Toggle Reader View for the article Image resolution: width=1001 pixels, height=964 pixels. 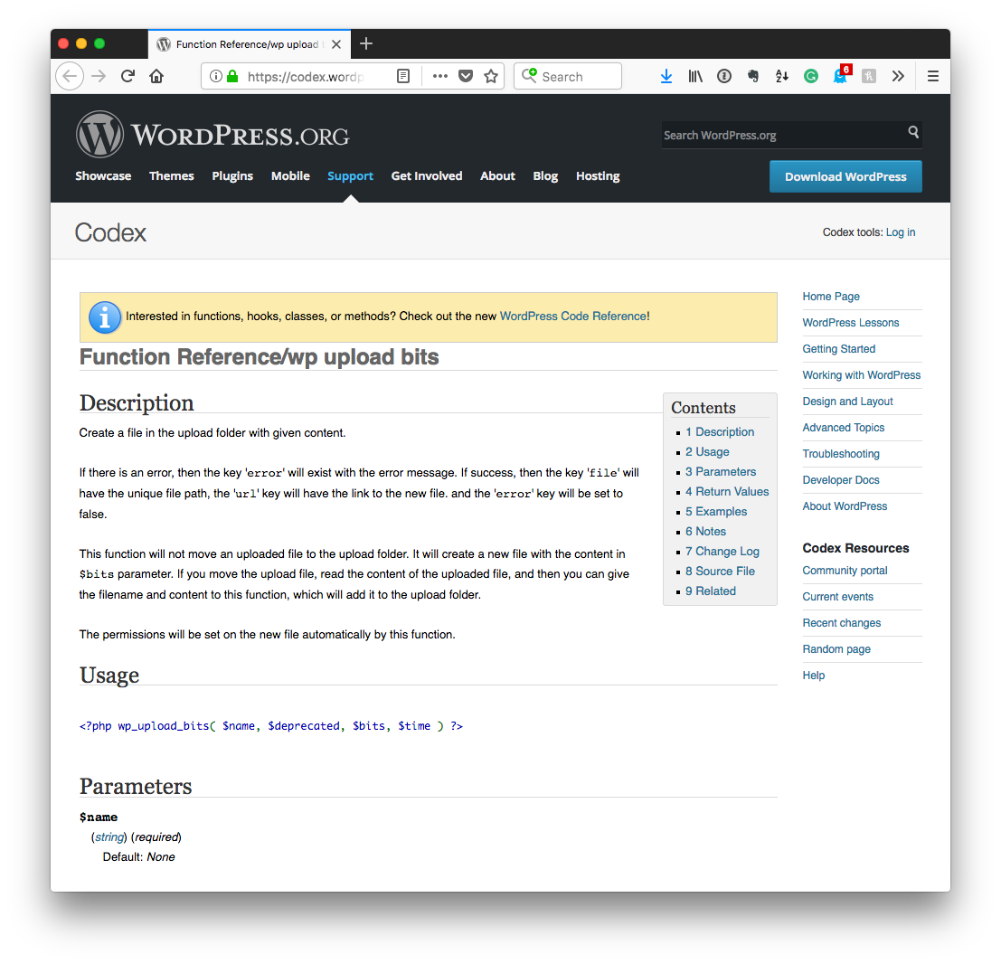[403, 76]
